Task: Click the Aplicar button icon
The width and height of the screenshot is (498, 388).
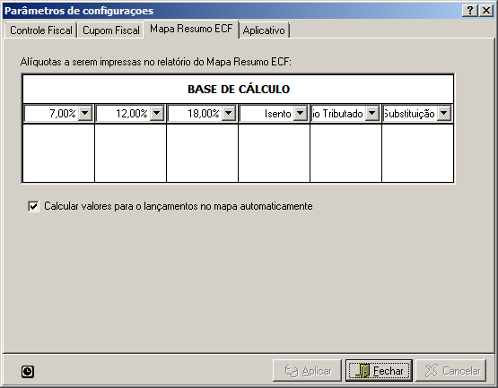Action: (292, 371)
